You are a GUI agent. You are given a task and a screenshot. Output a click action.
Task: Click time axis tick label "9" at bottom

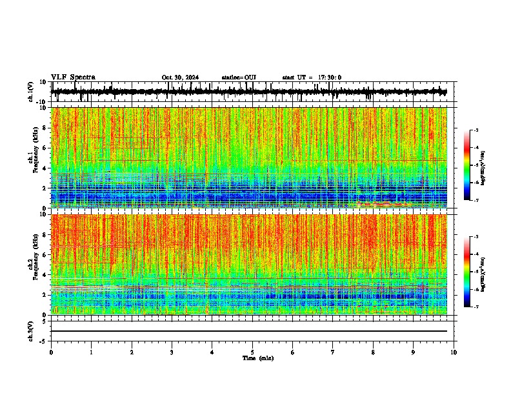point(413,352)
